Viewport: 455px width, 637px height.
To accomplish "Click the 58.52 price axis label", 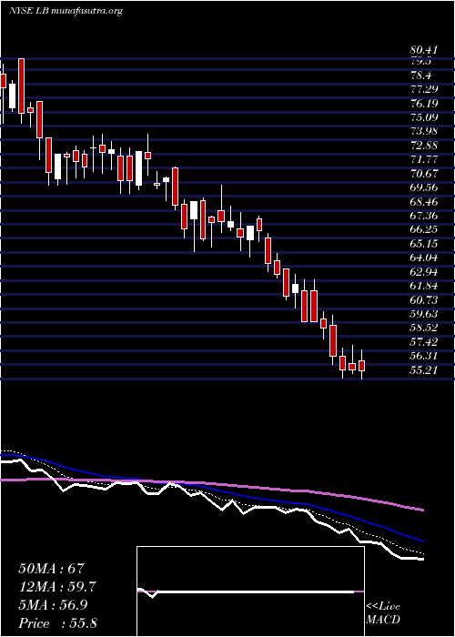I will (424, 328).
